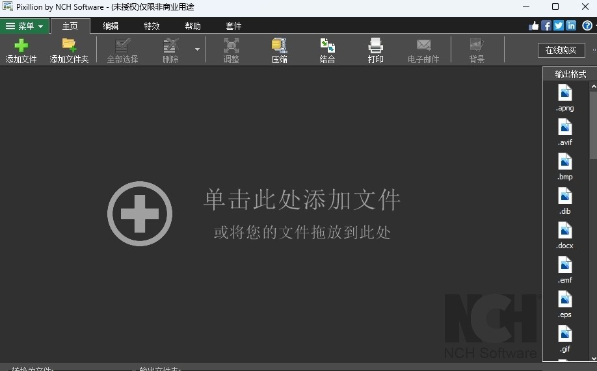
Task: Click the 或将您的文件拖放到此处 hint text
Action: point(302,232)
